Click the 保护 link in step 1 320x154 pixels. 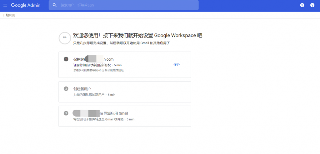pyautogui.click(x=177, y=65)
